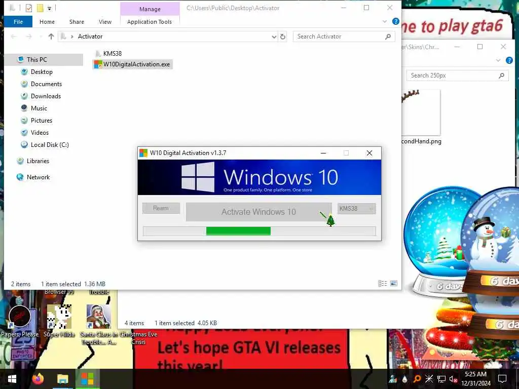Minimize the W10 Digital Activation window
This screenshot has height=389, width=519.
coord(323,153)
